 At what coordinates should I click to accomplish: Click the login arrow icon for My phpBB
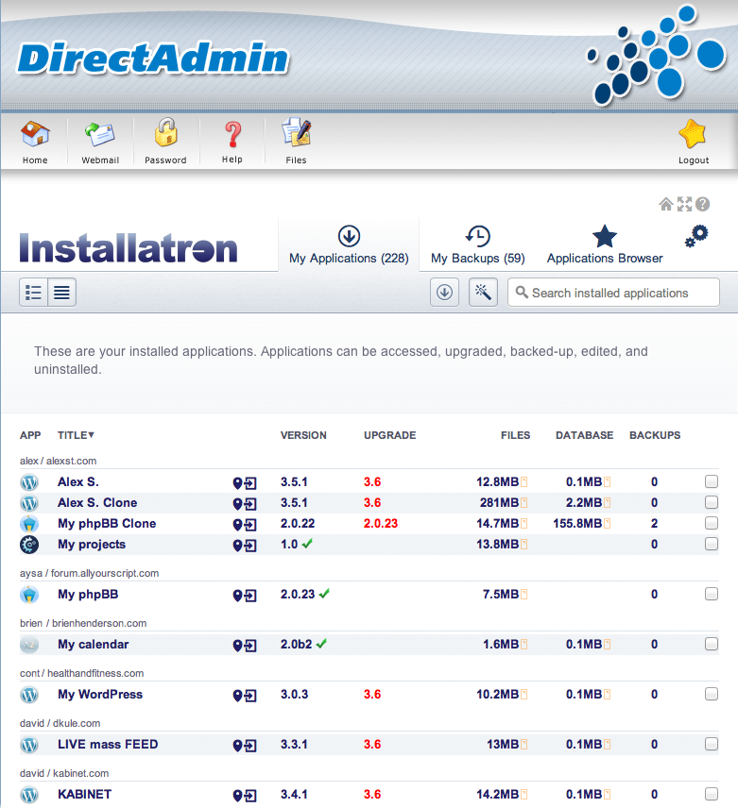250,596
